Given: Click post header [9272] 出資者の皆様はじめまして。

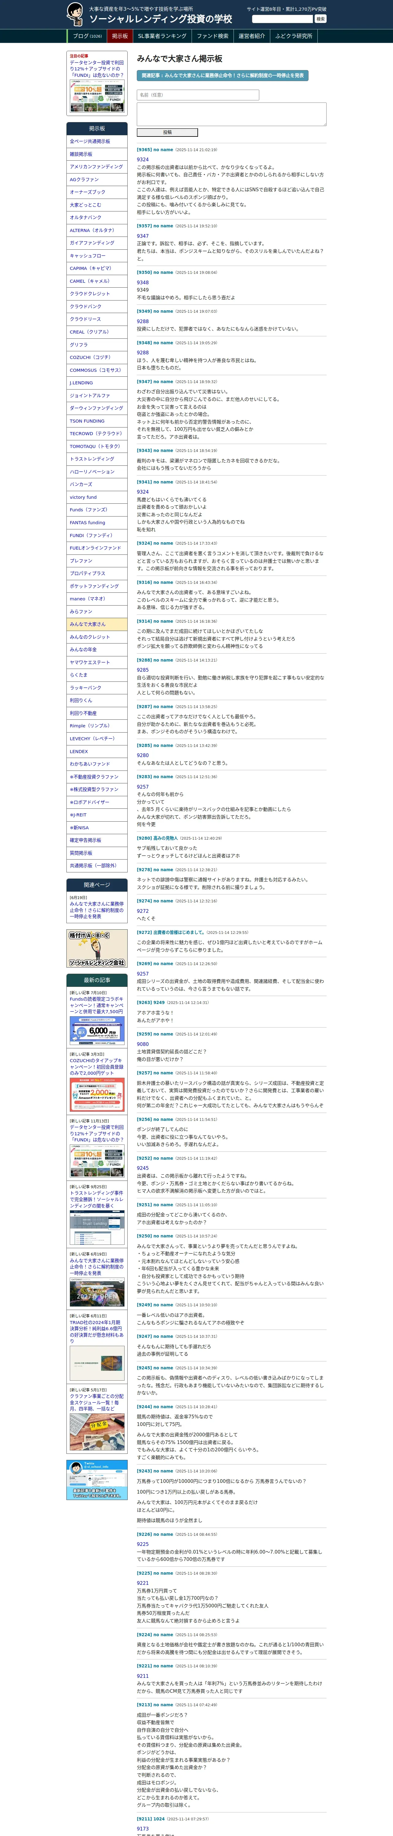Looking at the screenshot, I should 171,932.
